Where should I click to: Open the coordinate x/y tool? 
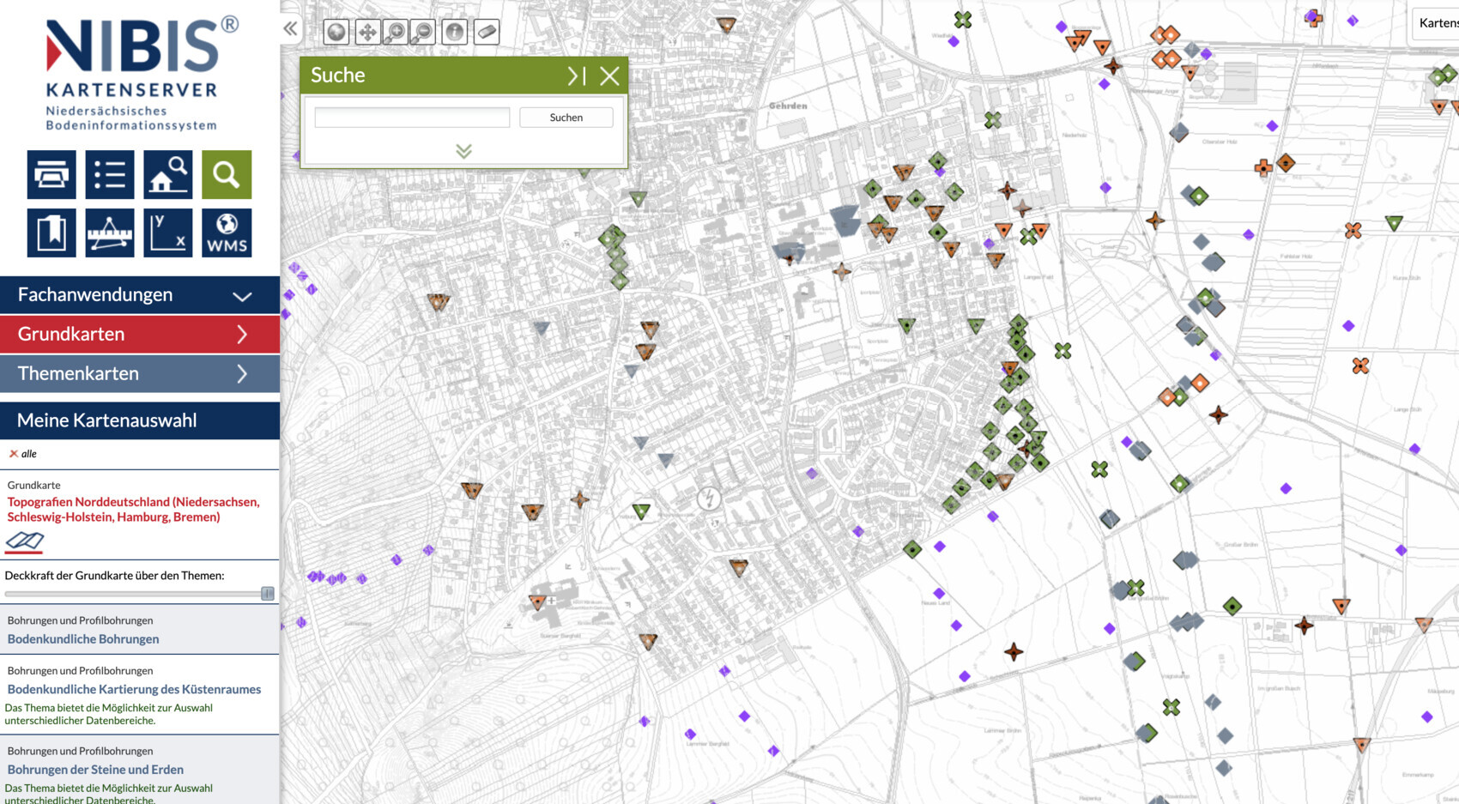click(168, 233)
